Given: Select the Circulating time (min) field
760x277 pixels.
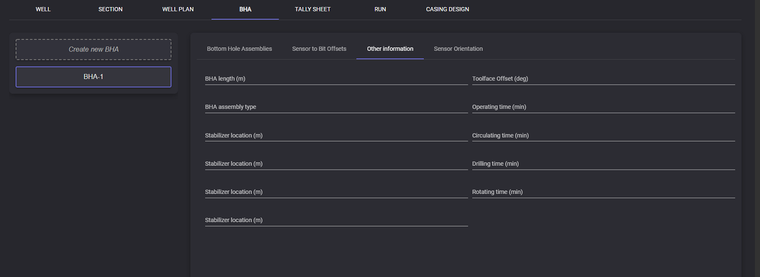Looking at the screenshot, I should (x=603, y=135).
